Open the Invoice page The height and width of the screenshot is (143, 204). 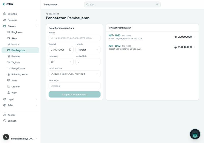tap(20, 44)
